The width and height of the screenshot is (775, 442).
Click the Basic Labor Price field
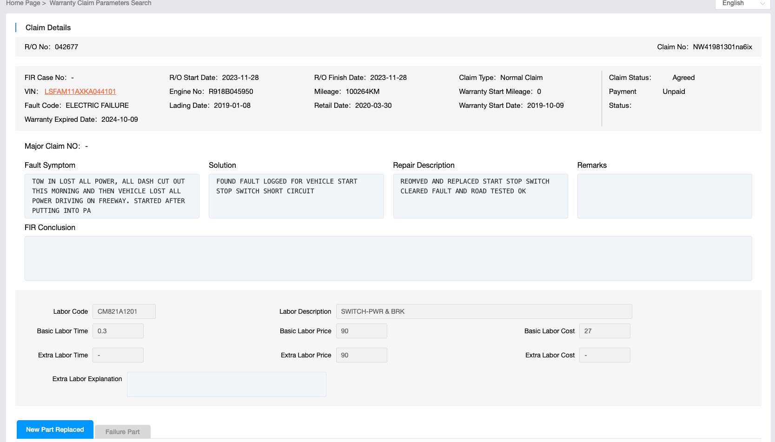coord(361,331)
